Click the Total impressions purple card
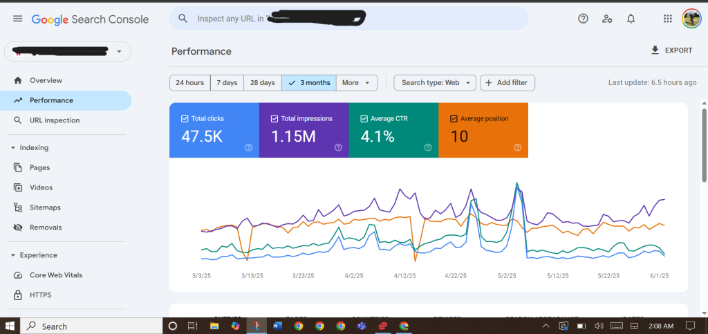The width and height of the screenshot is (708, 334). [x=304, y=131]
